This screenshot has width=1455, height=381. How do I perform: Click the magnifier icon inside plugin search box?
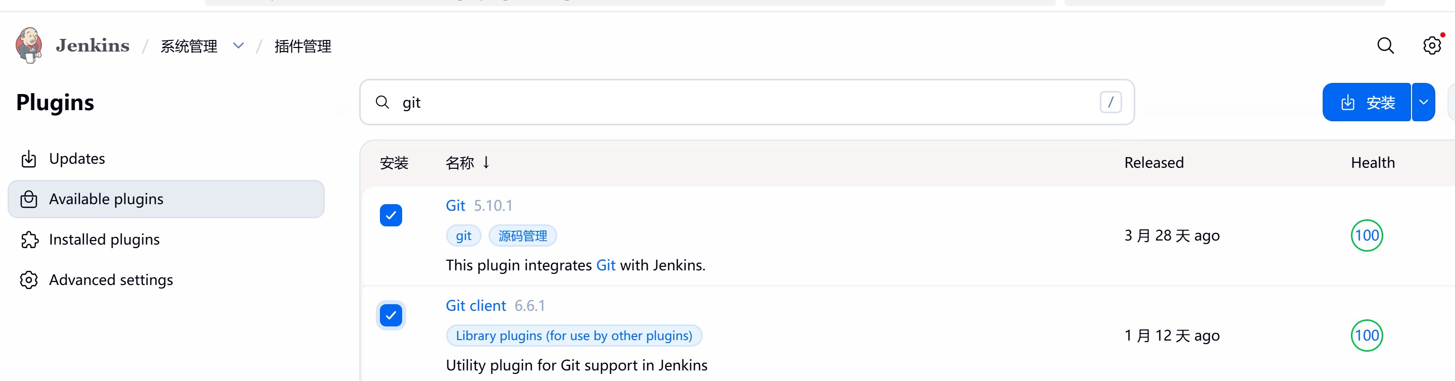pyautogui.click(x=382, y=102)
